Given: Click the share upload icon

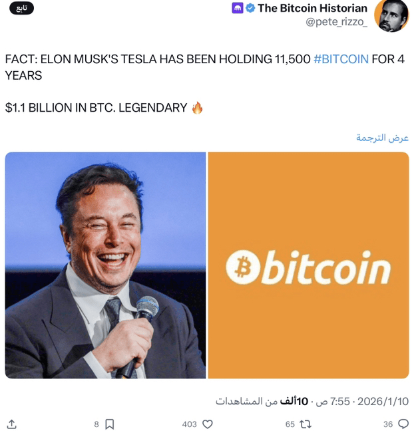Looking at the screenshot, I should (x=12, y=424).
